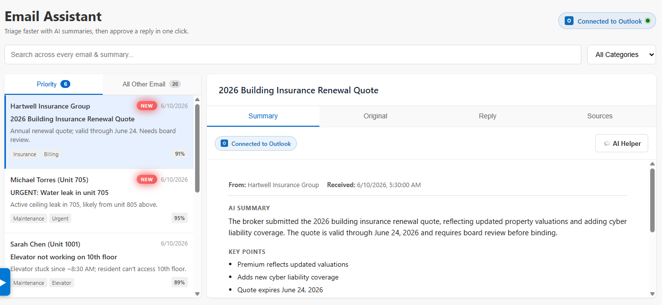Open the Elevator not working on 10th floor email

tap(99, 265)
